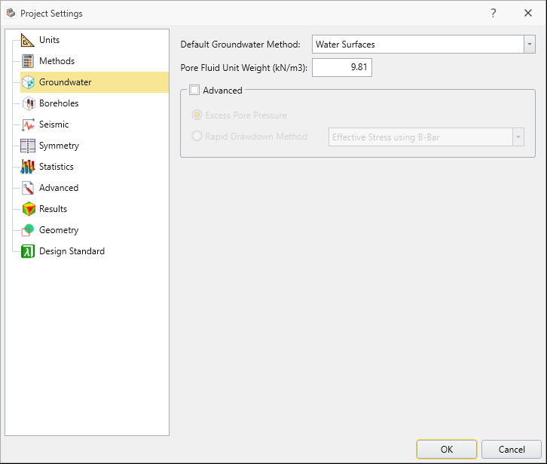Screen dimensions: 547x464
Task: Open Design Standard settings
Action: point(72,251)
